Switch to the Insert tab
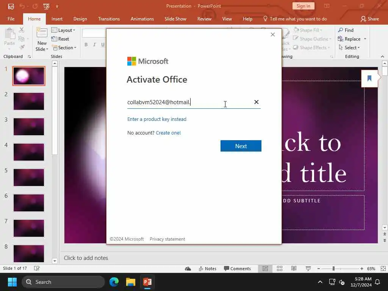The image size is (388, 291). (57, 19)
